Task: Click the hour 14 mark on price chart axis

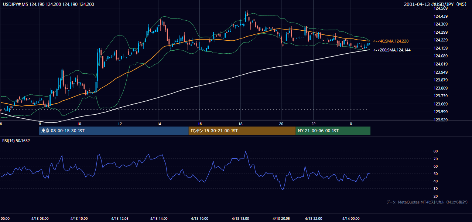Action: (x=159, y=124)
